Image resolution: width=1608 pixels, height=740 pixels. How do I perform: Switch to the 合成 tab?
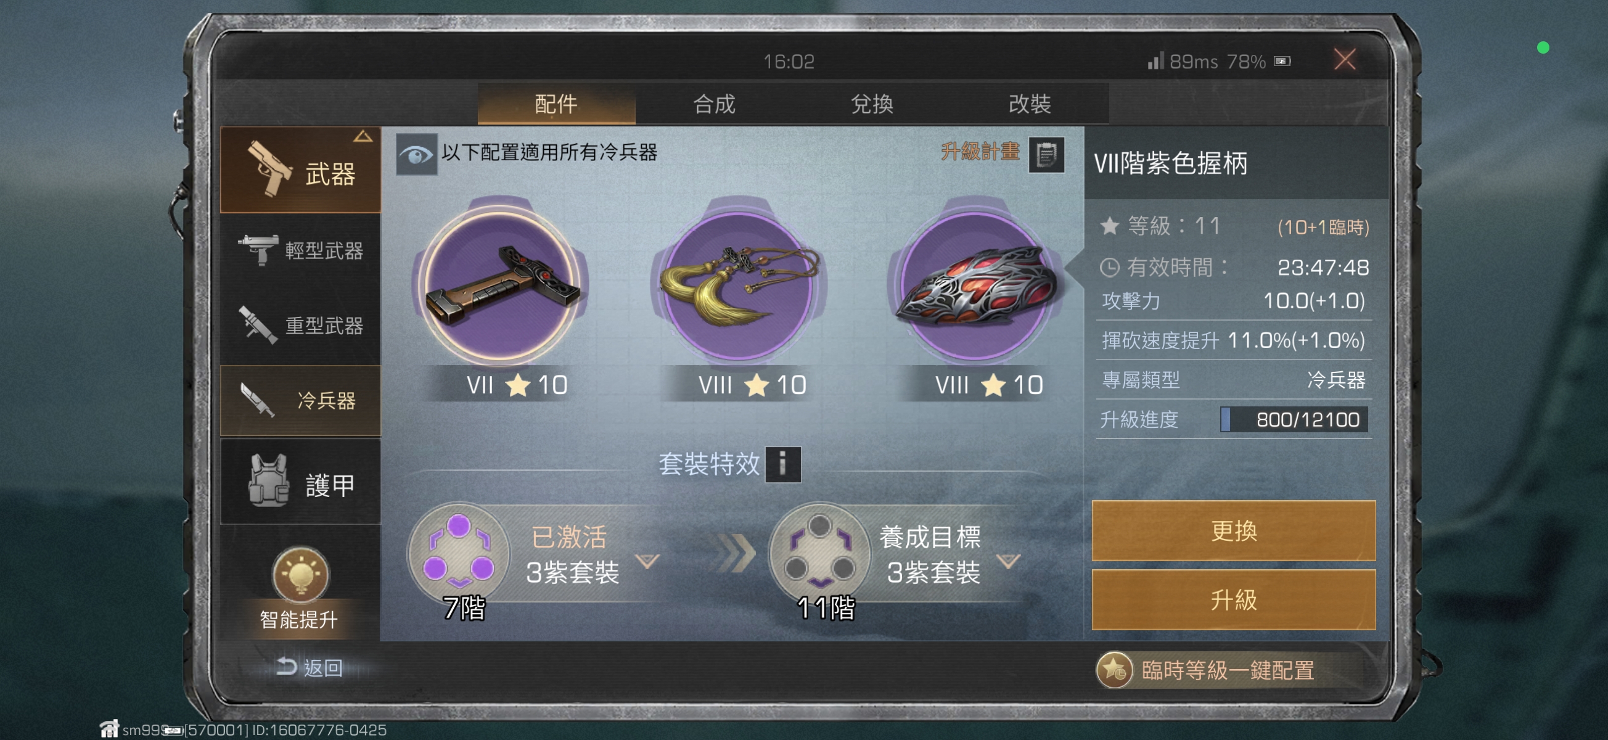point(714,103)
